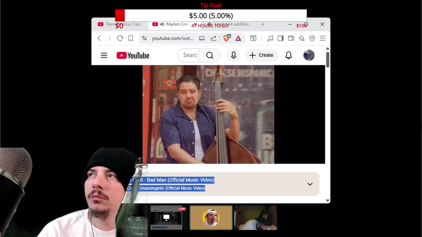Select the Marlon Craft YouTube tab
The image size is (422, 237).
pos(175,24)
